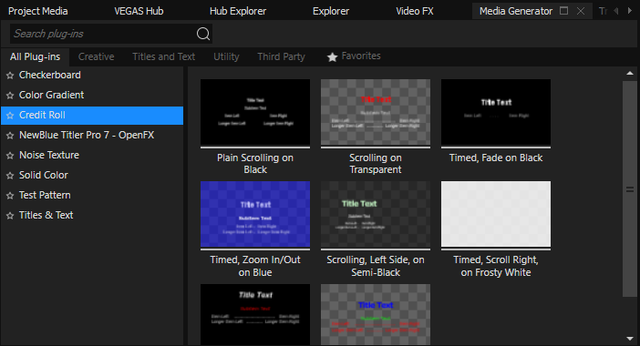Click the scrollbar up arrow
640x346 pixels.
[630, 74]
